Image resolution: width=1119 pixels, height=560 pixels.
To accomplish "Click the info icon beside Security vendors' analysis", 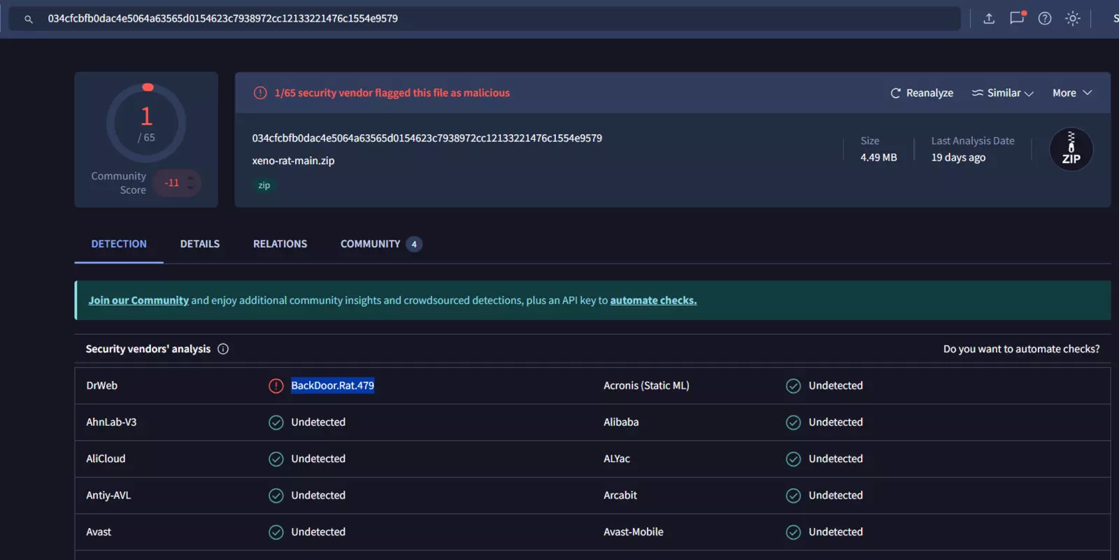I will (223, 349).
